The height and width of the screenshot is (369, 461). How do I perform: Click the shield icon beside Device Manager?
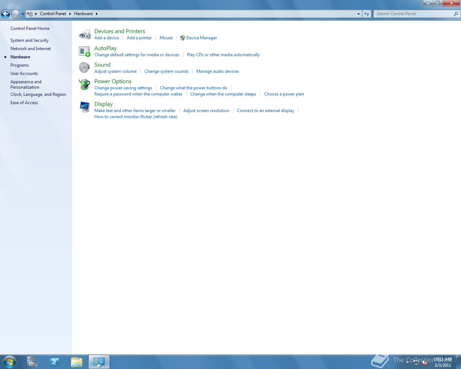click(x=183, y=38)
